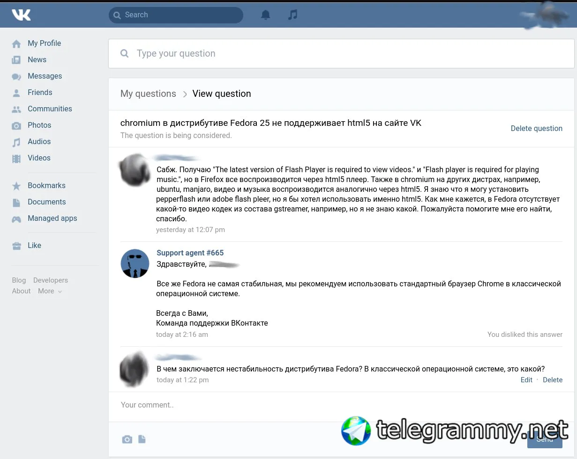The image size is (577, 459).
Task: Click the Managed apps gamepad icon
Action: (16, 219)
